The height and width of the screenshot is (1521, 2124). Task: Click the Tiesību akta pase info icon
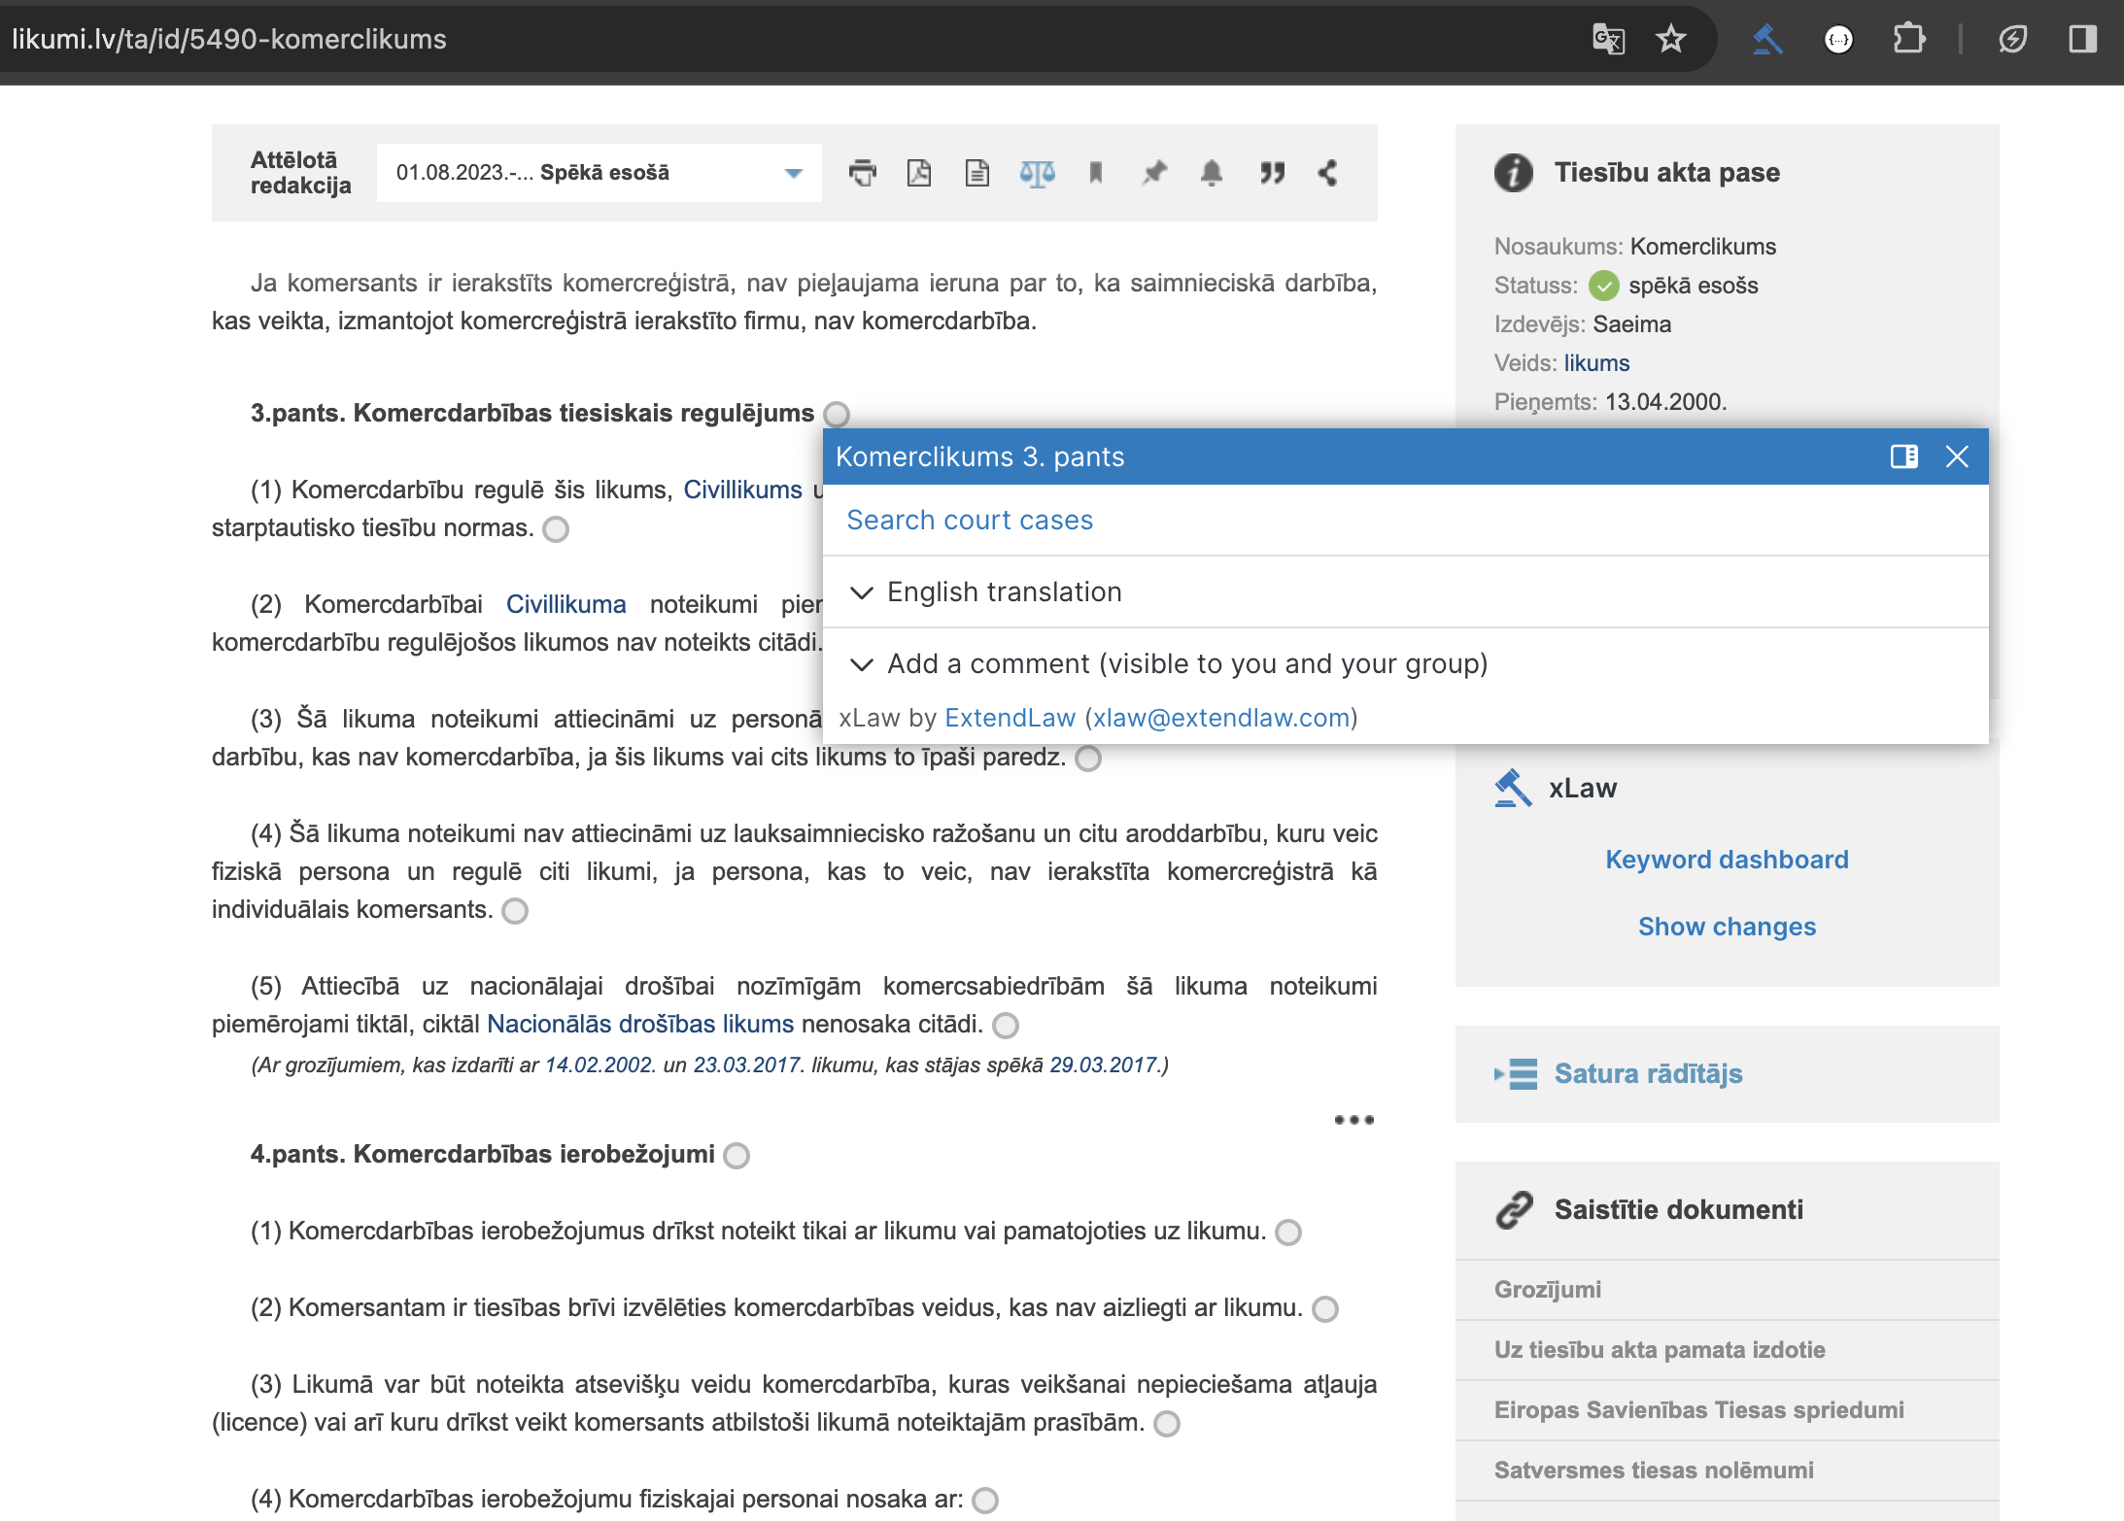1514,173
